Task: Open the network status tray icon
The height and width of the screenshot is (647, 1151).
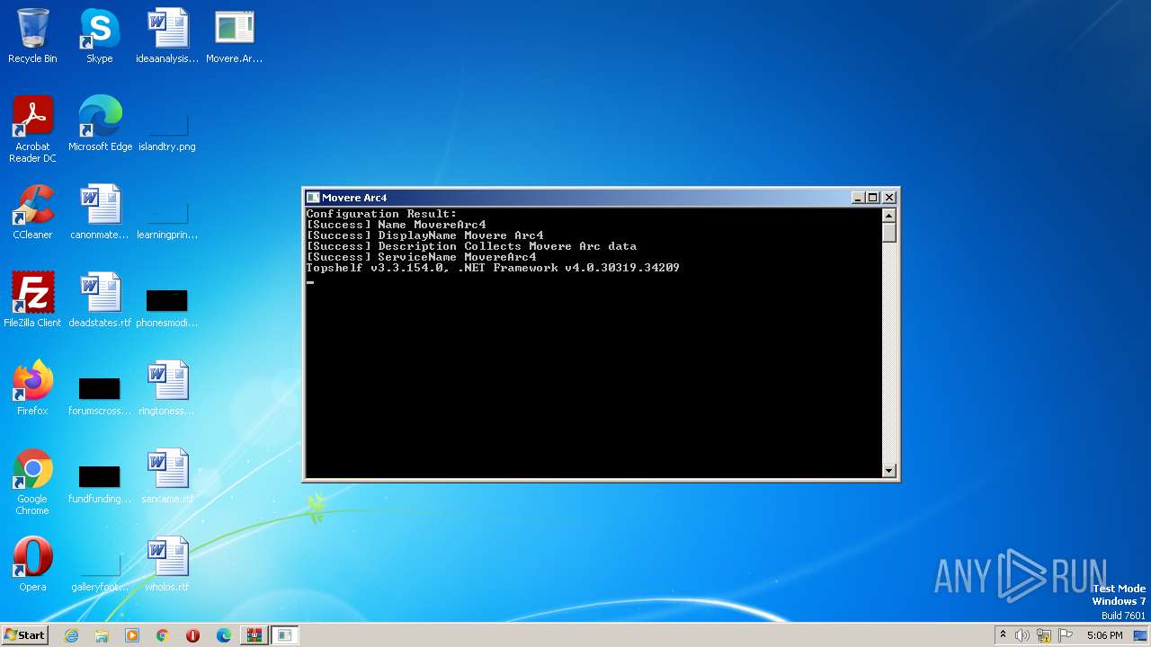Action: click(x=1044, y=635)
